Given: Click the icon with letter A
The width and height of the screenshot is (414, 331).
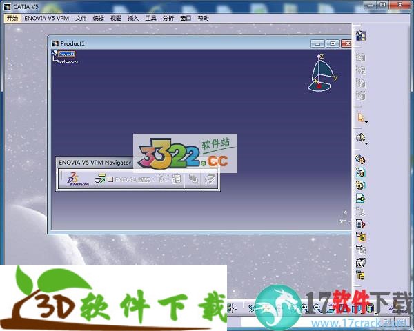Looking at the screenshot, I should point(361,262).
